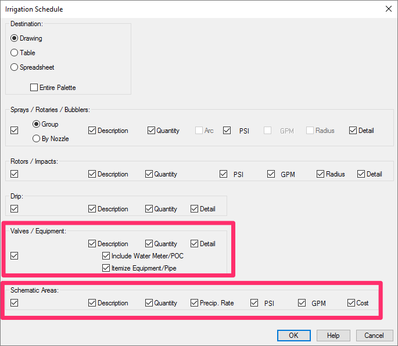Toggle PSI checkbox in Sprays section
The width and height of the screenshot is (398, 346).
[227, 131]
